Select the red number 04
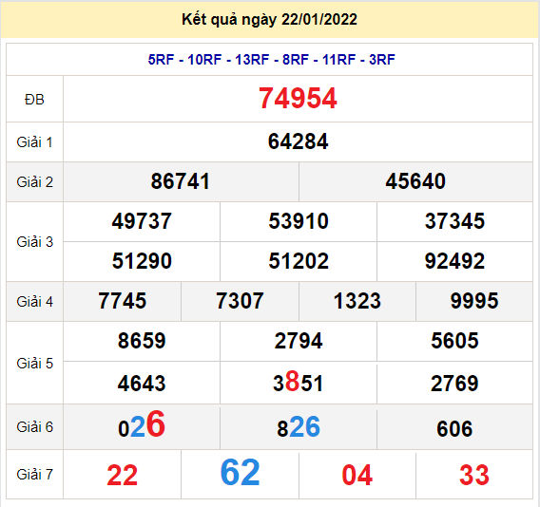This screenshot has width=540, height=507. click(357, 476)
